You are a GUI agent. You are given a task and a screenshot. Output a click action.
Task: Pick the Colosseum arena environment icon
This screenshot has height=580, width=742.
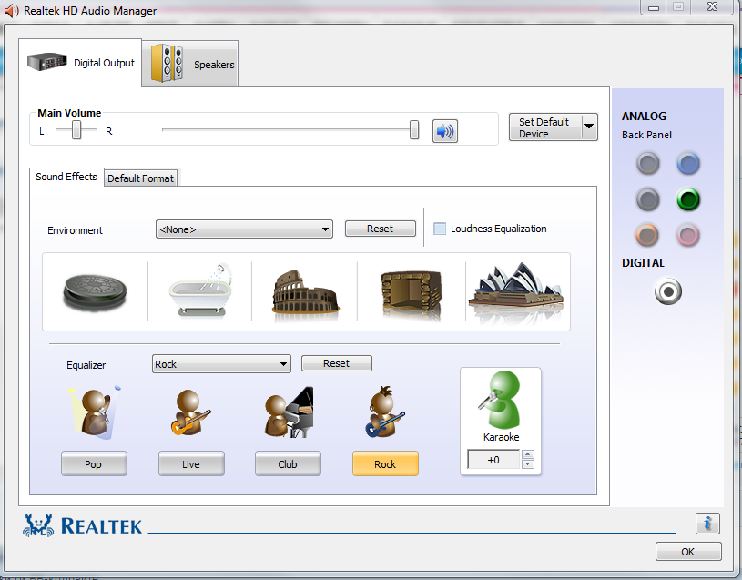(305, 292)
